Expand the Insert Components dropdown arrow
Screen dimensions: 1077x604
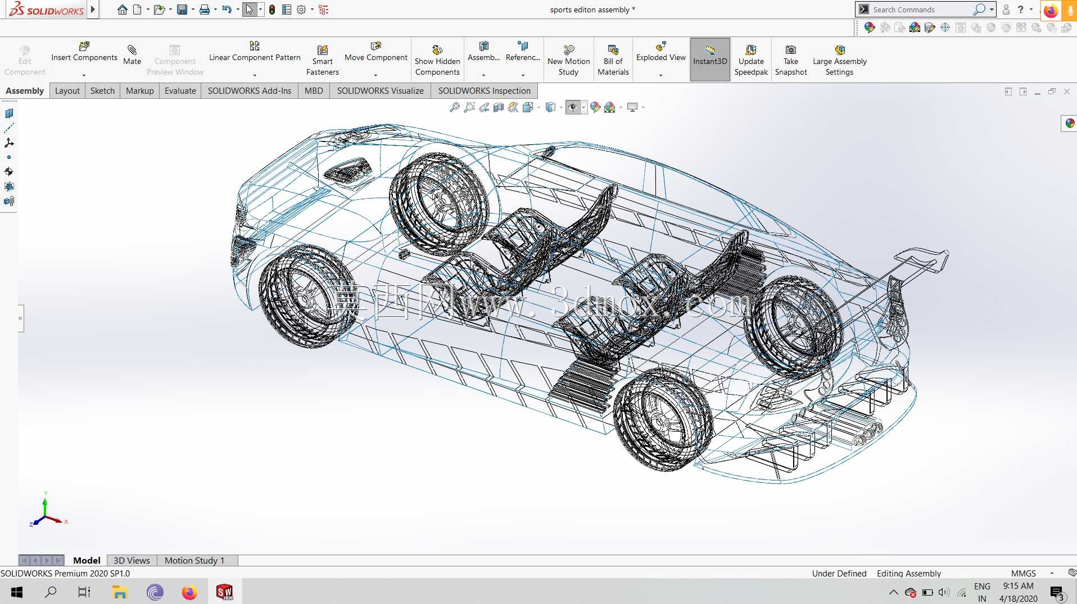[x=84, y=75]
